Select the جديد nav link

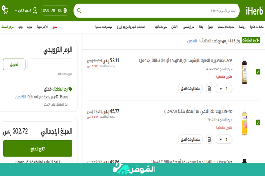click(20, 27)
